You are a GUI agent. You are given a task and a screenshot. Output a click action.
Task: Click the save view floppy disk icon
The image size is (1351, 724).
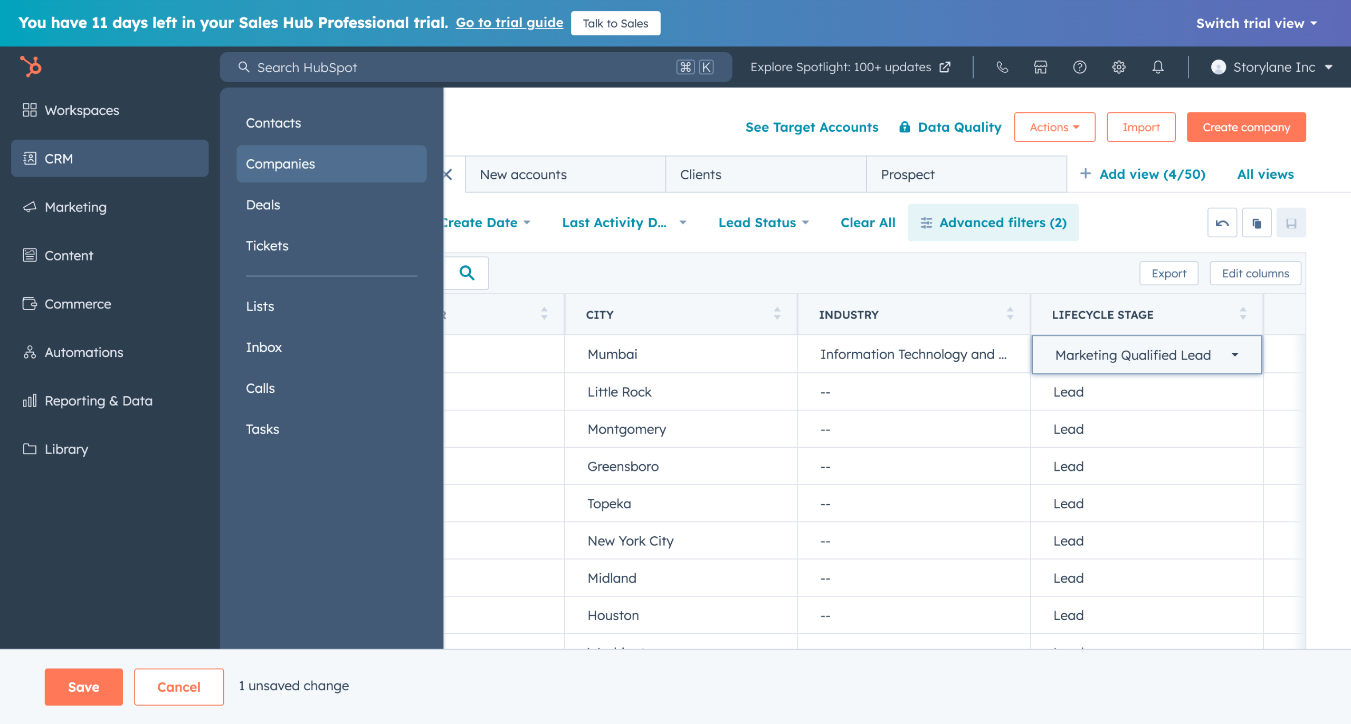coord(1291,223)
